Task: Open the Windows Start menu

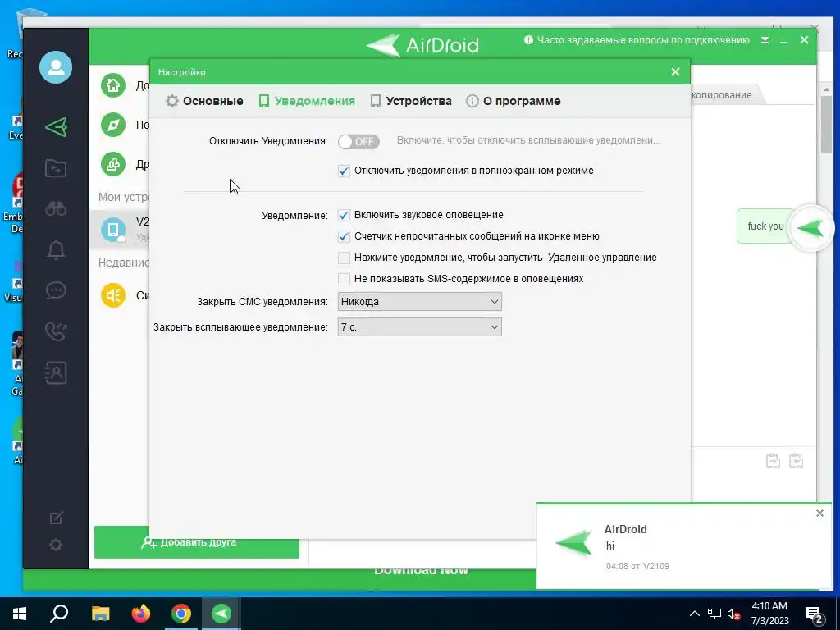Action: click(x=20, y=614)
